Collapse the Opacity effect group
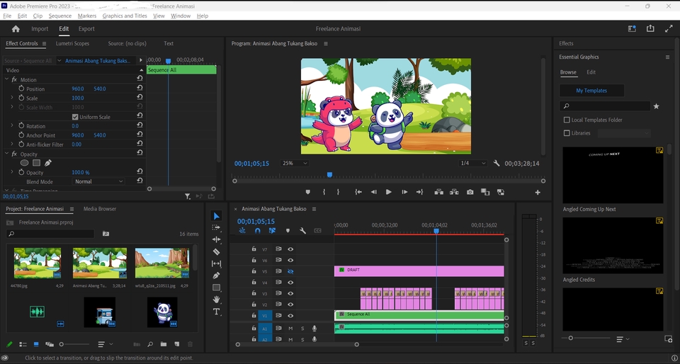This screenshot has width=680, height=364. click(x=6, y=154)
